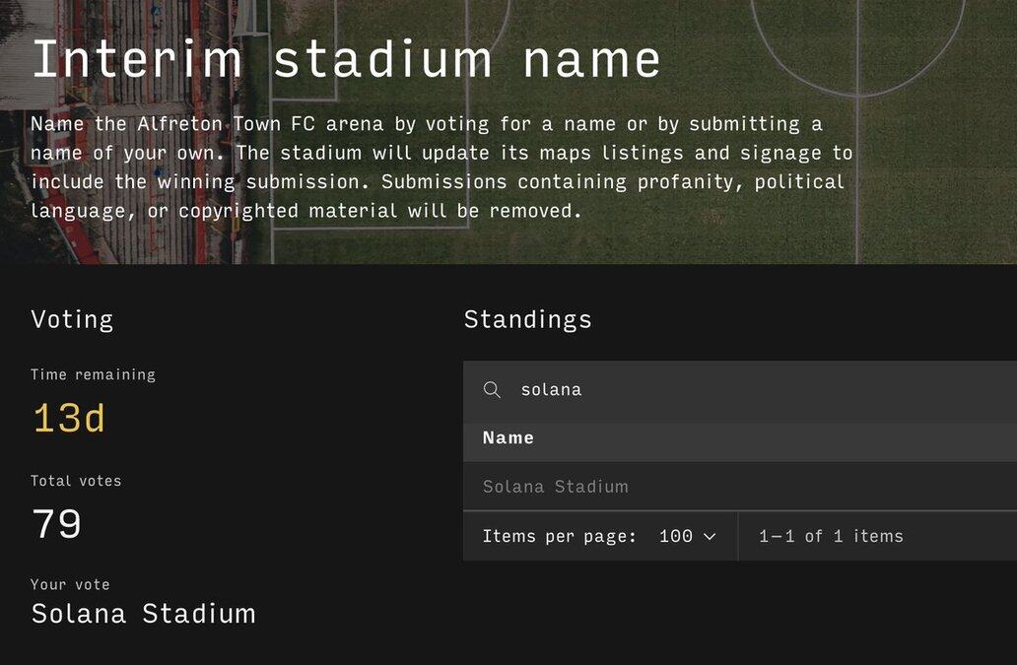
Task: Click the "1–1 of 1 items" pagination text
Action: (x=831, y=537)
